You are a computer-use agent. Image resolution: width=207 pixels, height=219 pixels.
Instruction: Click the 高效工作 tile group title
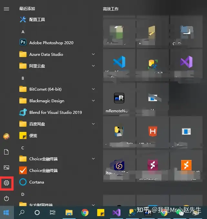coord(111,9)
